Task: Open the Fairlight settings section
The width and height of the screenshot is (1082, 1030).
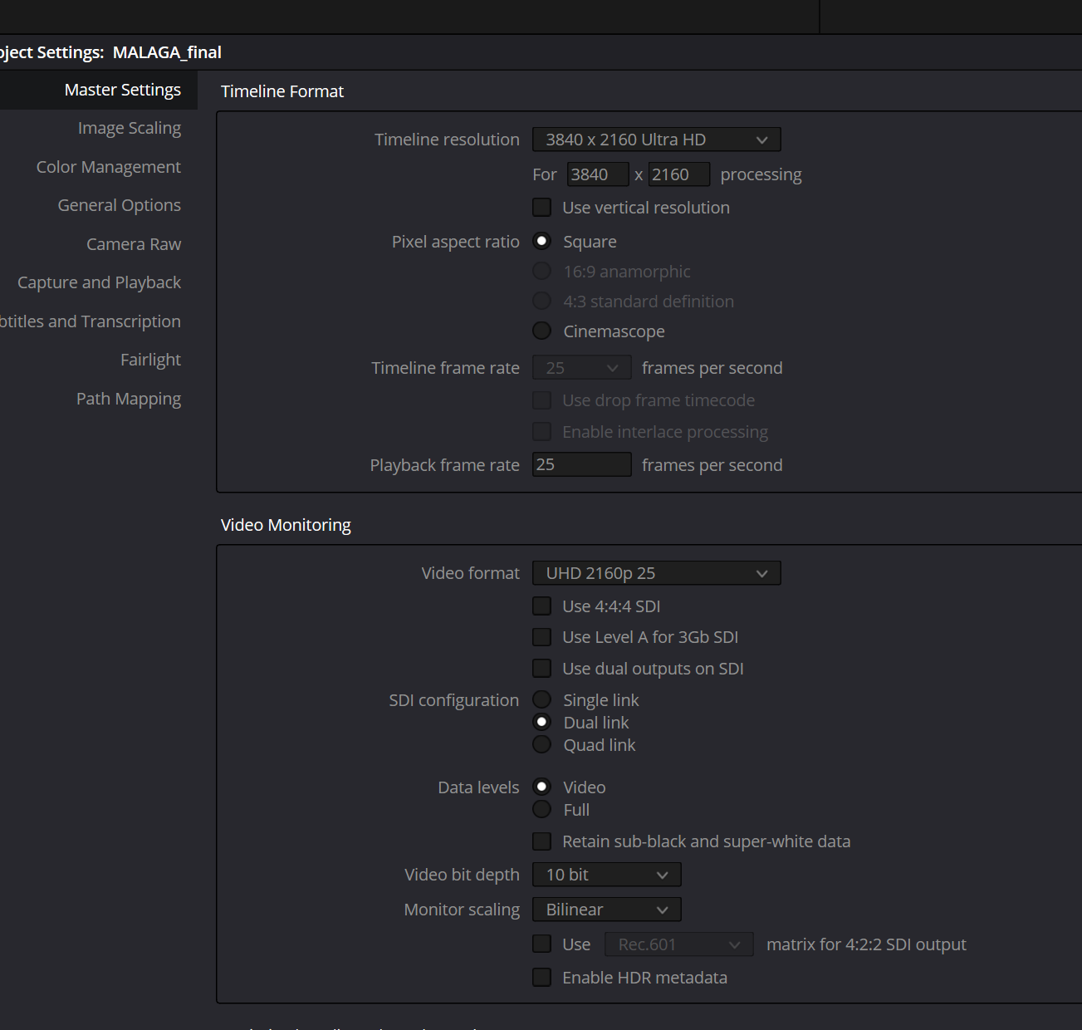Action: coord(150,360)
